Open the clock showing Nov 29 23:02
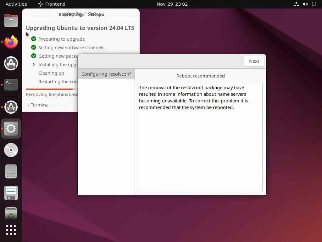 click(172, 4)
